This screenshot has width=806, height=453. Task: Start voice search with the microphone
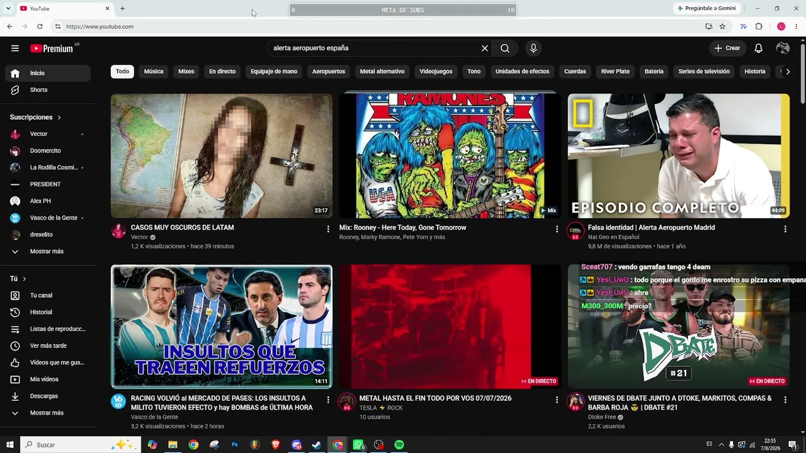coord(533,48)
